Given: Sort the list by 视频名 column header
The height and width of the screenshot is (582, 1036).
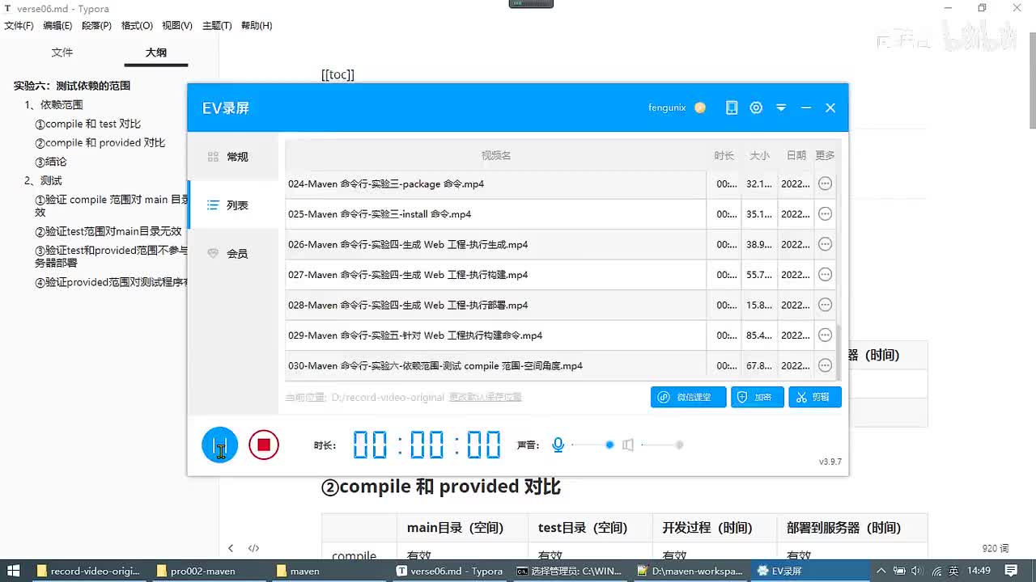Looking at the screenshot, I should [x=496, y=155].
